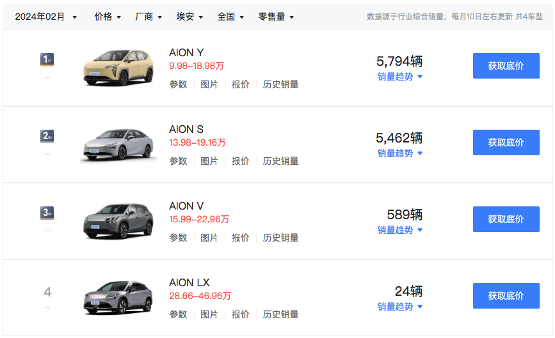Click the rank 1 badge icon

click(47, 59)
